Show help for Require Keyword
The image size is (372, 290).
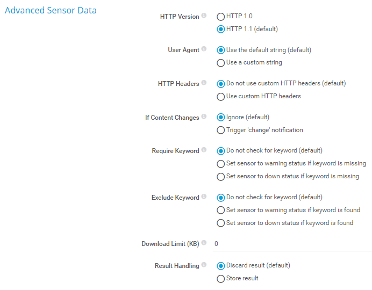[204, 151]
